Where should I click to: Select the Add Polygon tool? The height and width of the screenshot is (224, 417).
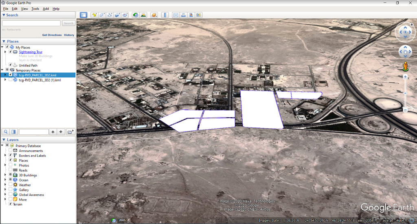point(102,15)
